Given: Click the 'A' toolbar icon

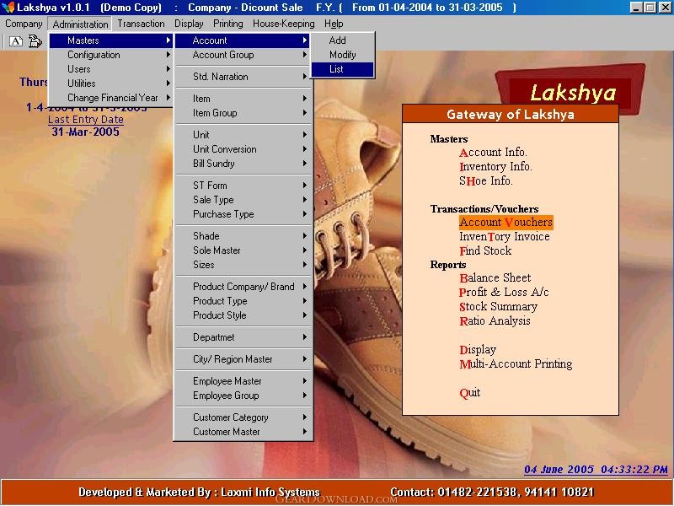Looking at the screenshot, I should pos(16,41).
